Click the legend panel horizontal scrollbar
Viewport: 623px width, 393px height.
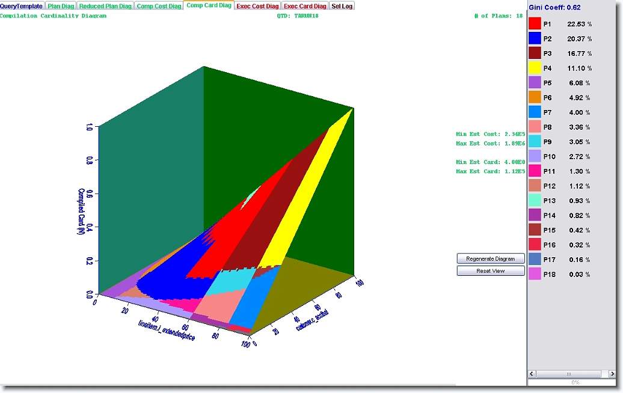(574, 374)
